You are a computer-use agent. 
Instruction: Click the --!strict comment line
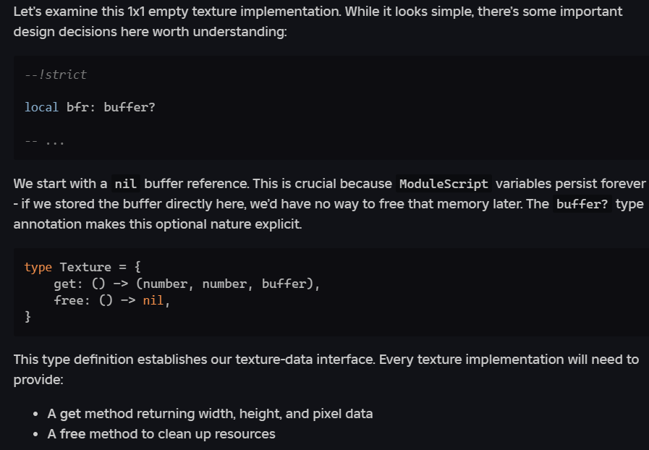(55, 75)
